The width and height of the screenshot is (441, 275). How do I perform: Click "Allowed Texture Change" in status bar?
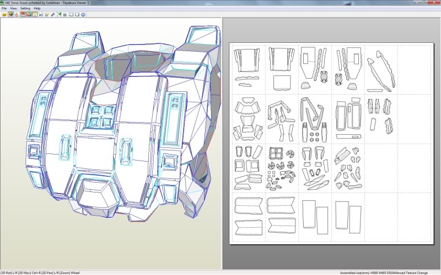click(411, 273)
